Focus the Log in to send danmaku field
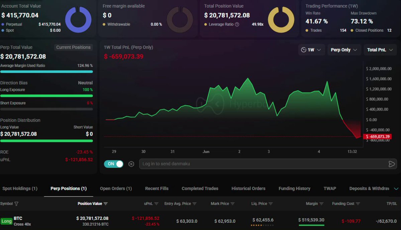401x230 pixels. click(268, 164)
